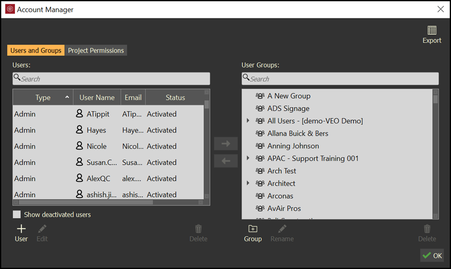Screen dimensions: 451x269
Task: Click the Edit user pencil icon
Action: pyautogui.click(x=42, y=229)
